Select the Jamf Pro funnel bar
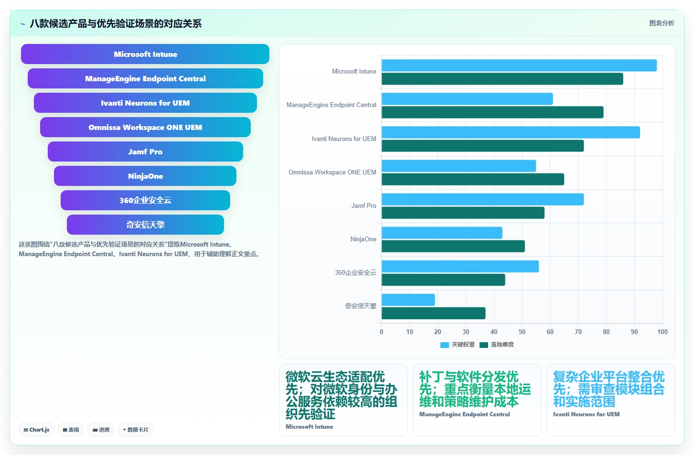 (x=145, y=152)
